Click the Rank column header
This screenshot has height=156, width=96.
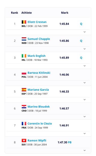(x=15, y=13)
